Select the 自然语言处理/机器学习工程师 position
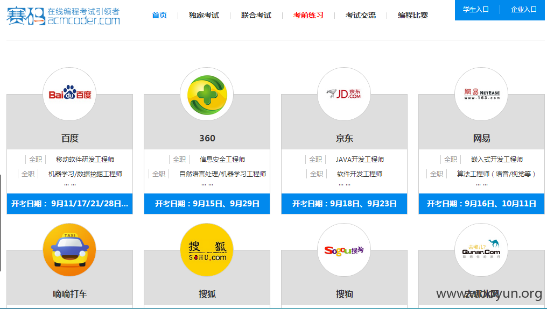 click(222, 174)
